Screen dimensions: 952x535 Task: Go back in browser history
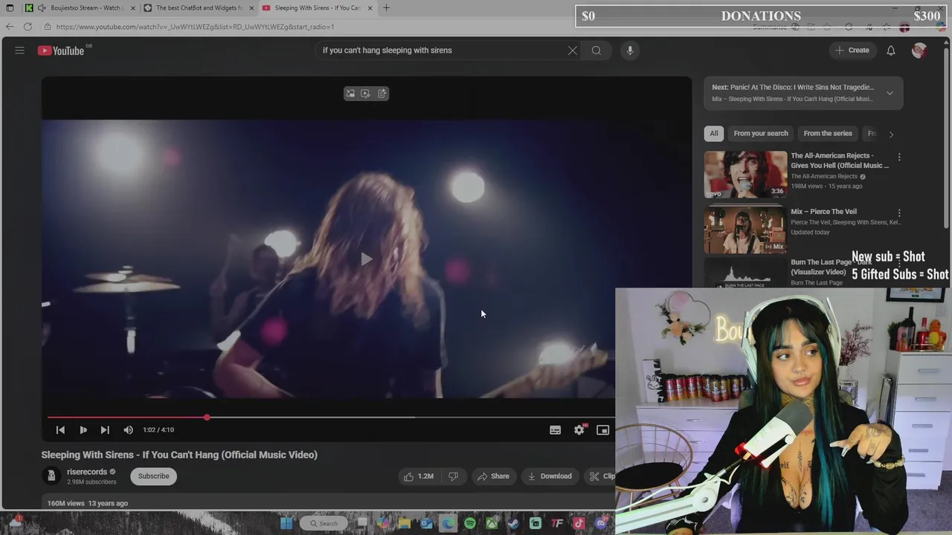(x=10, y=27)
